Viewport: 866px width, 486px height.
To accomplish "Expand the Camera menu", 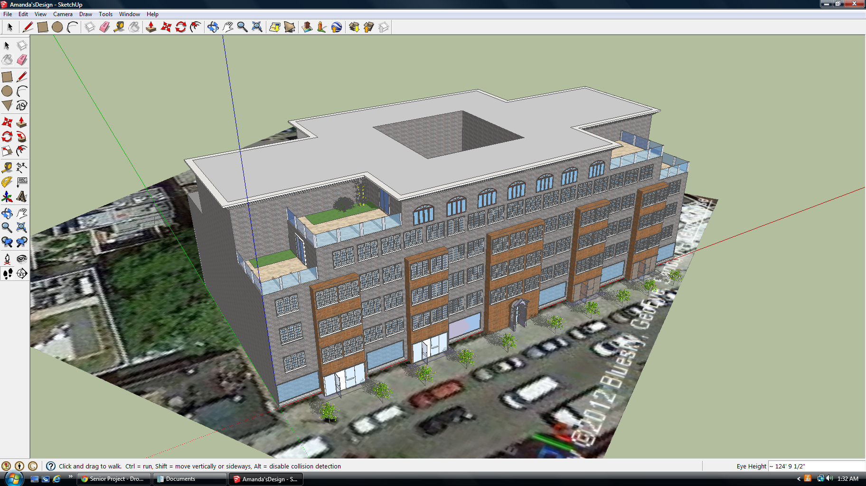I will [63, 14].
